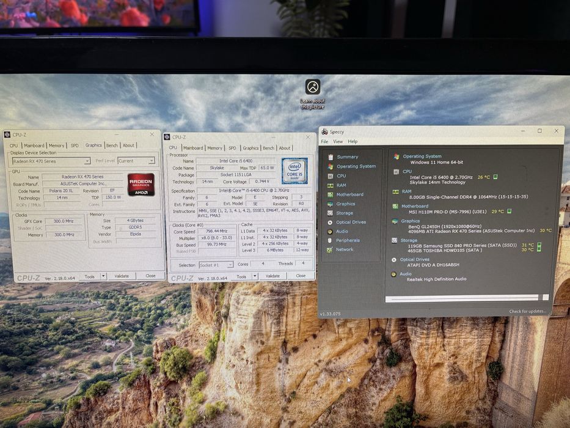Click the CPU heading in Speccy summary
This screenshot has height=428, width=570.
(x=407, y=171)
